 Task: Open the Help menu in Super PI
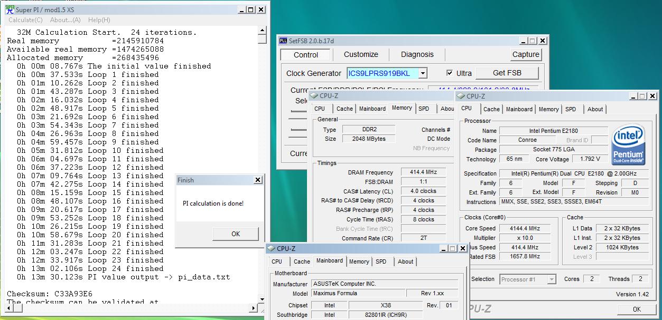coord(99,20)
